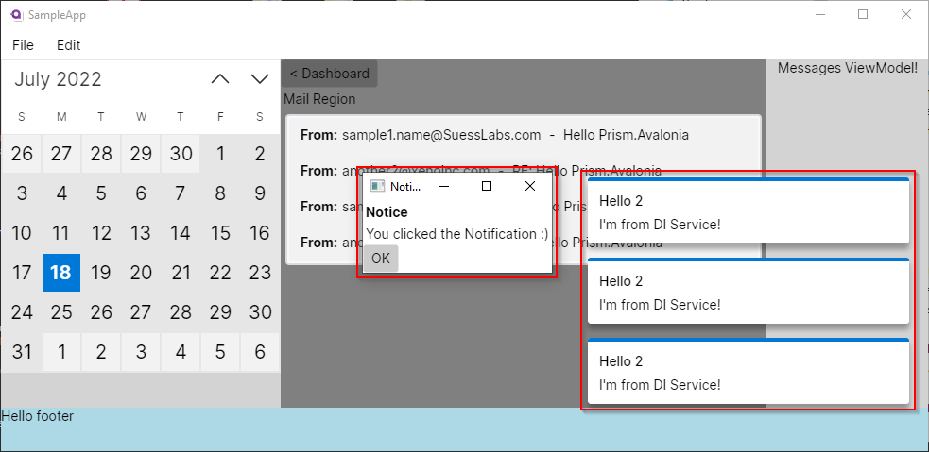This screenshot has width=929, height=452.
Task: Select August 3 in calendar
Action: point(141,352)
